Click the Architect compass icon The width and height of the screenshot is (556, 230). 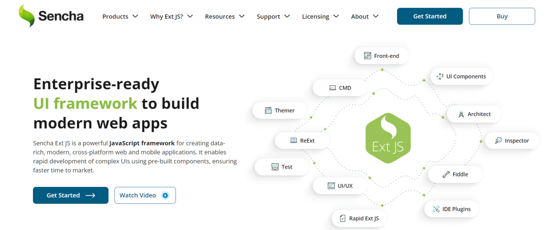pyautogui.click(x=461, y=114)
